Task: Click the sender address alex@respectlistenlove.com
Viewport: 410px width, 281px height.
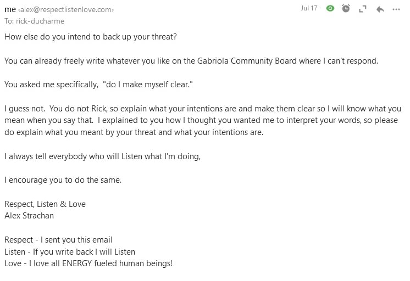Action: click(66, 10)
